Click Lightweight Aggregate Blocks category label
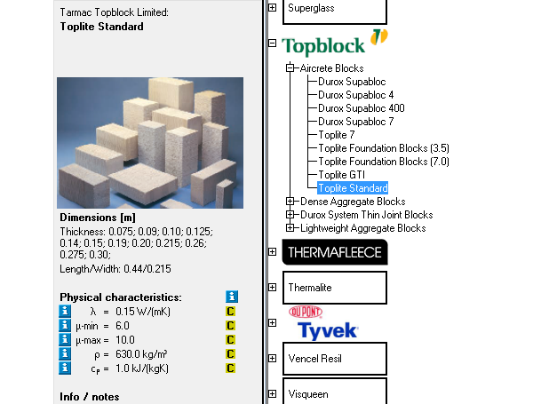533x404 pixels. (363, 228)
